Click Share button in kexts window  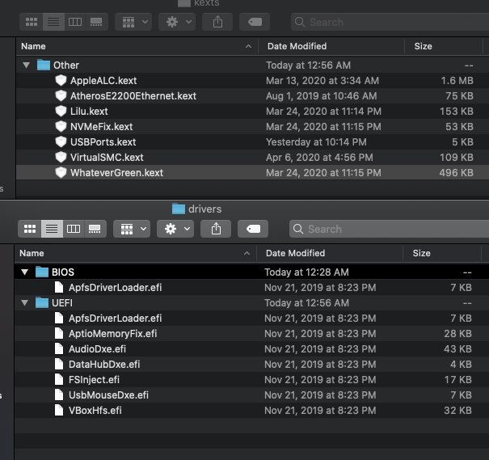(217, 22)
